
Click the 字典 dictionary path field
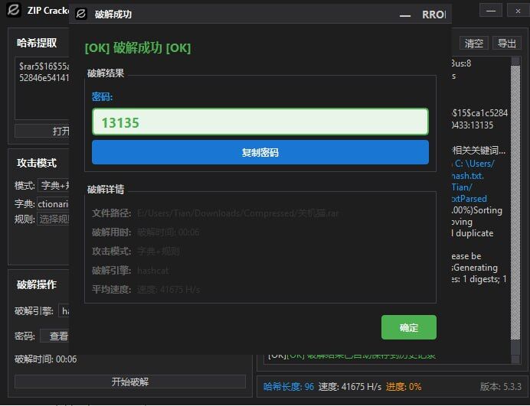(54, 203)
